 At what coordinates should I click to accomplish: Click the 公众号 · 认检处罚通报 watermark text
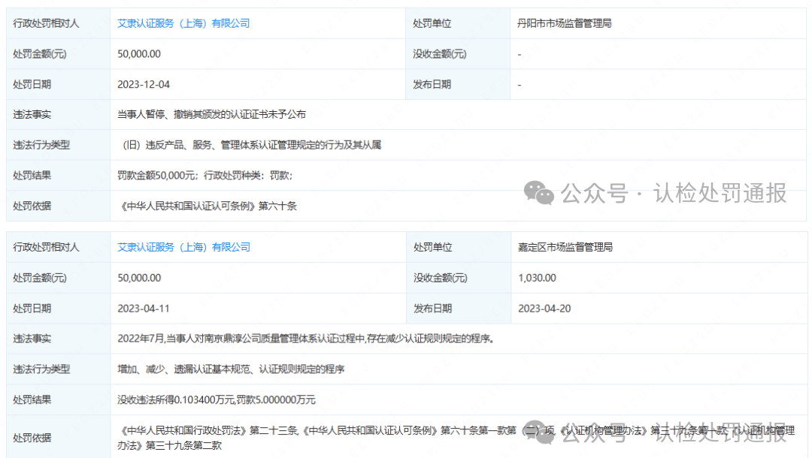click(x=674, y=193)
